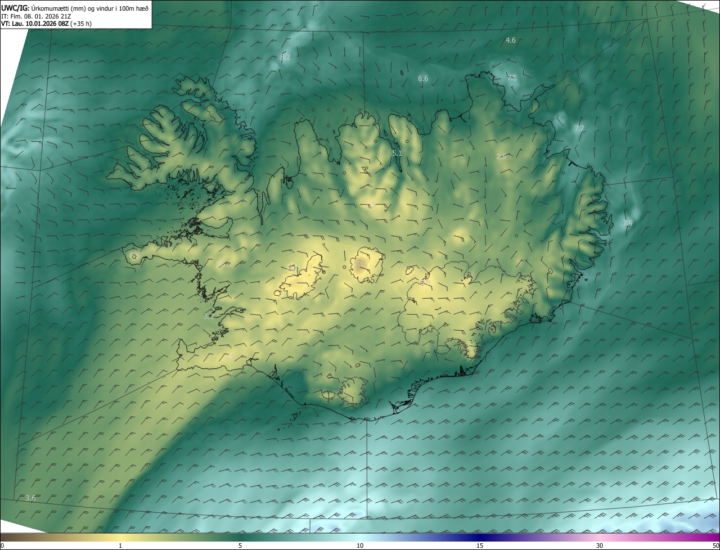Image resolution: width=720 pixels, height=550 pixels.
Task: Click the 7.7 value label on the map
Action: 579,129
